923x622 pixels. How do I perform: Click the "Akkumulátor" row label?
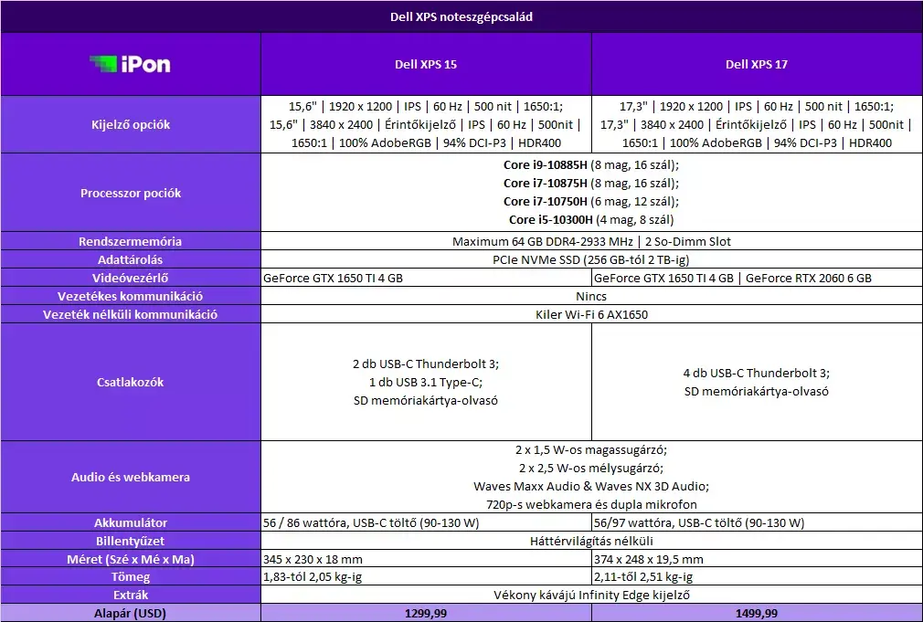(x=131, y=522)
